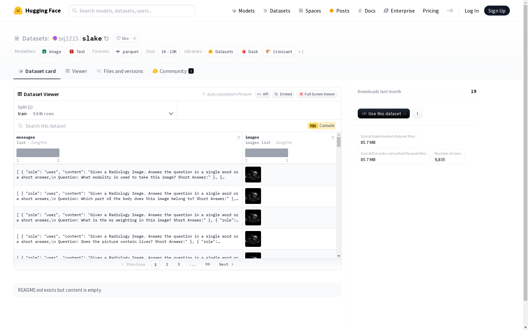Click the 1K - 10K size tag
This screenshot has height=330, width=528.
[169, 51]
